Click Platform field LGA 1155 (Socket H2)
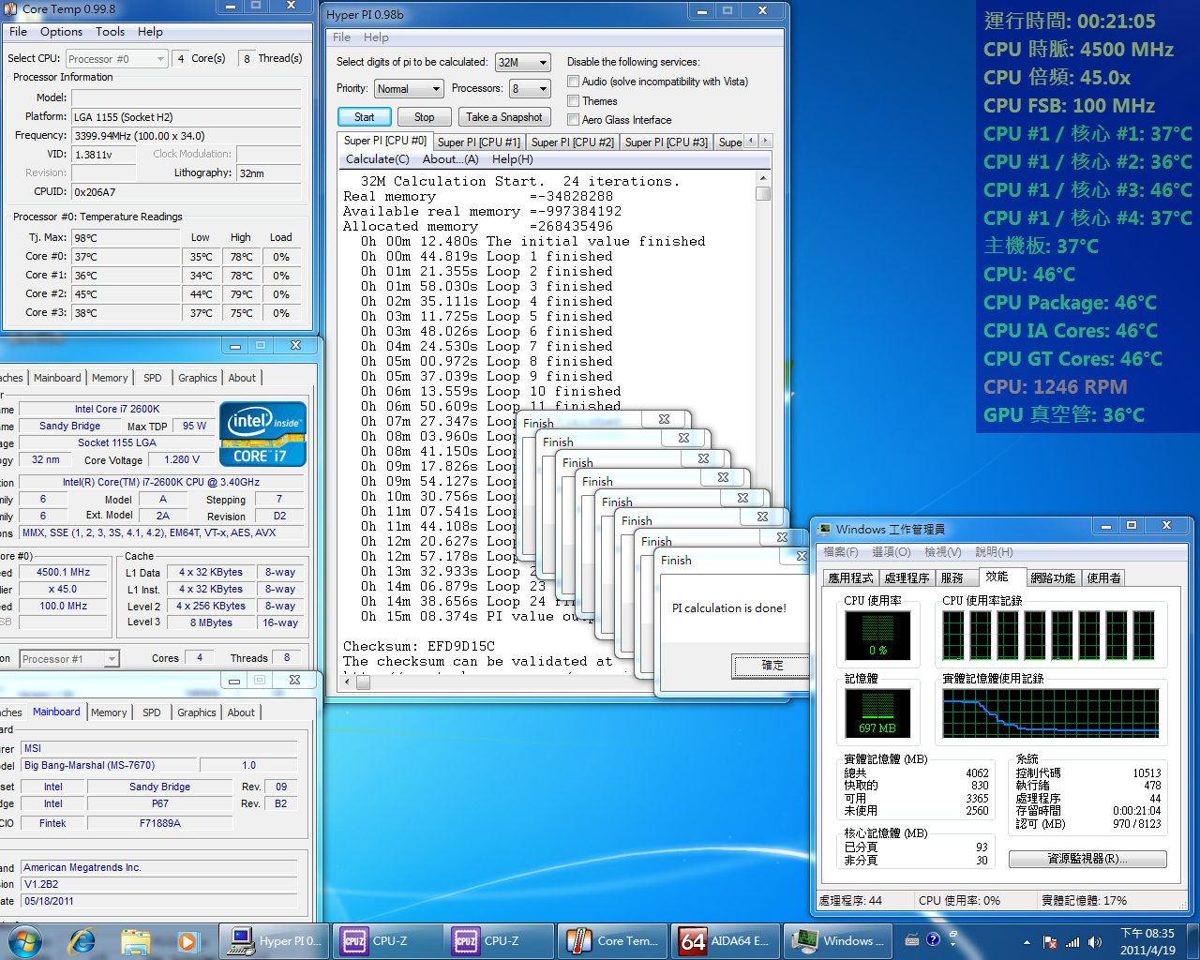 [187, 117]
